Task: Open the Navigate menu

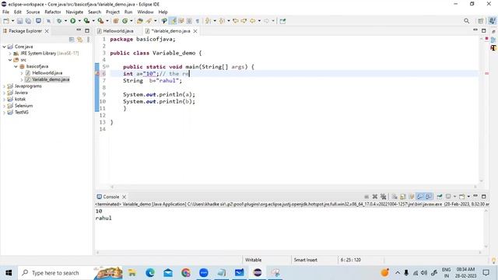Action: pos(75,12)
